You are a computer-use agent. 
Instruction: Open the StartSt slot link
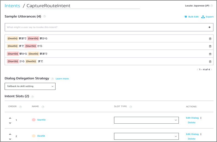tap(41, 120)
